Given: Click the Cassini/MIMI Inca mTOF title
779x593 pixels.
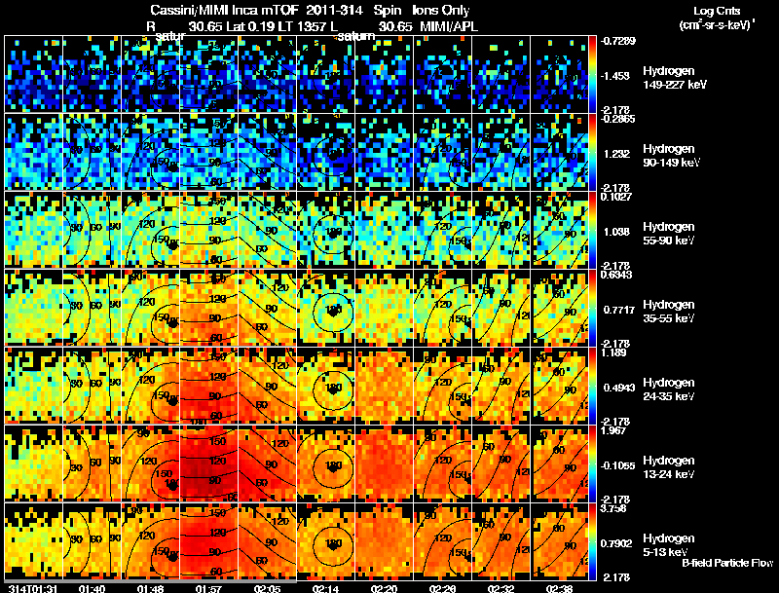Looking at the screenshot, I should coord(223,10).
